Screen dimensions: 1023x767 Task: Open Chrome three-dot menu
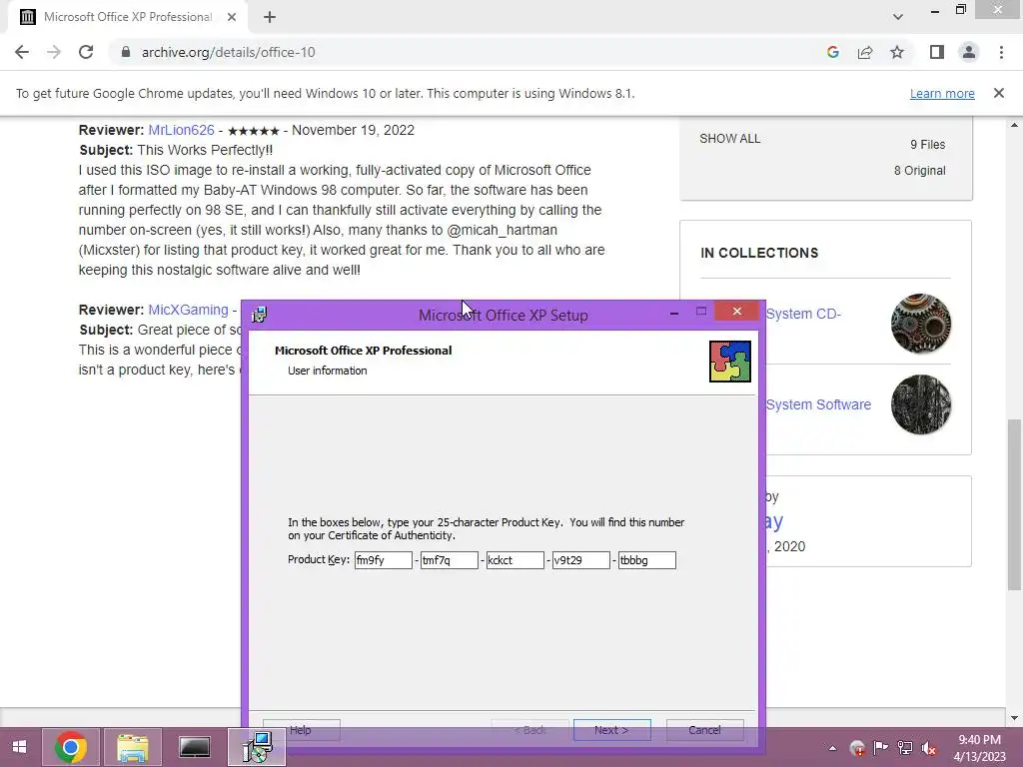pos(1001,52)
